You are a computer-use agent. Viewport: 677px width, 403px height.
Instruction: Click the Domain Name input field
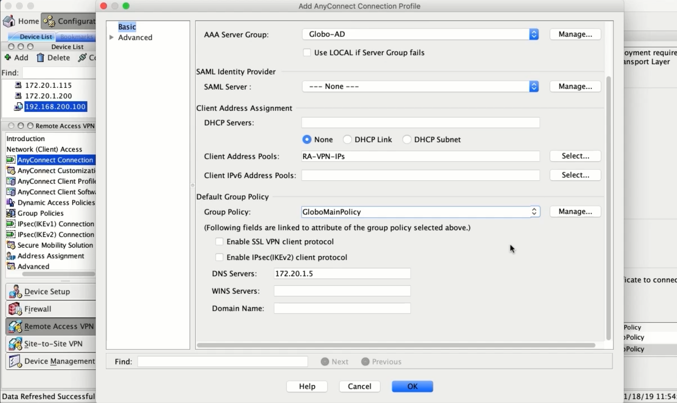(342, 308)
